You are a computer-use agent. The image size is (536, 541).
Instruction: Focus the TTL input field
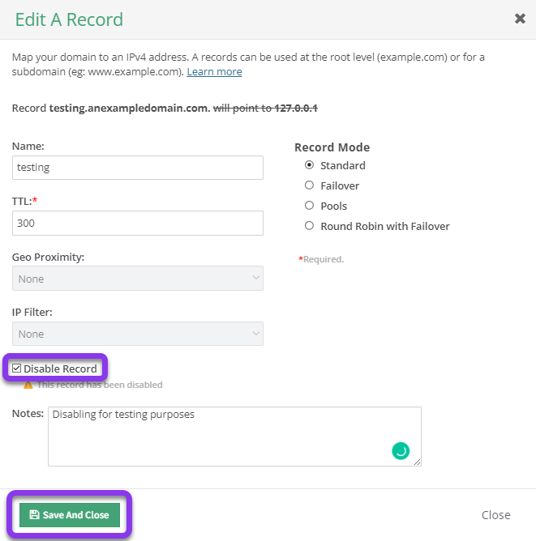pyautogui.click(x=138, y=224)
